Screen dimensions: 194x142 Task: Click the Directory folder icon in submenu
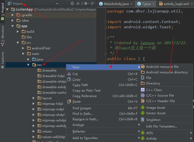pos(143,83)
